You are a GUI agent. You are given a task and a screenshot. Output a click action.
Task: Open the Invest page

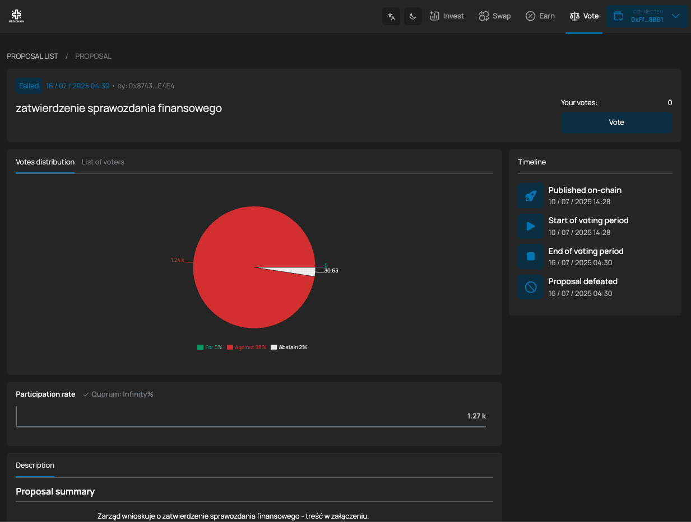[x=447, y=16]
